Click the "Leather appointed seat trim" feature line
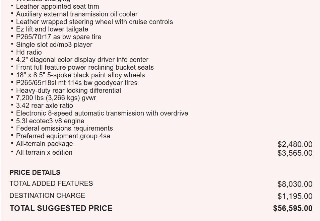320x221 pixels. pos(57,6)
